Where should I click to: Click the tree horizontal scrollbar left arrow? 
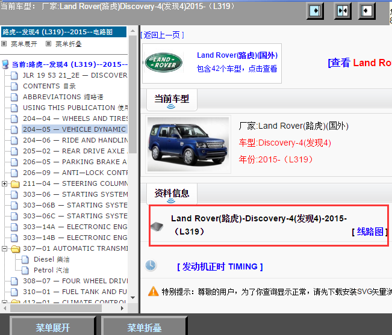pyautogui.click(x=5, y=309)
